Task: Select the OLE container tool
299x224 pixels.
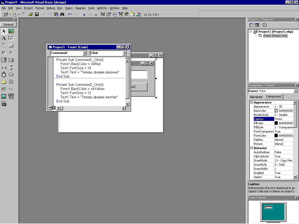Action: coord(4,104)
